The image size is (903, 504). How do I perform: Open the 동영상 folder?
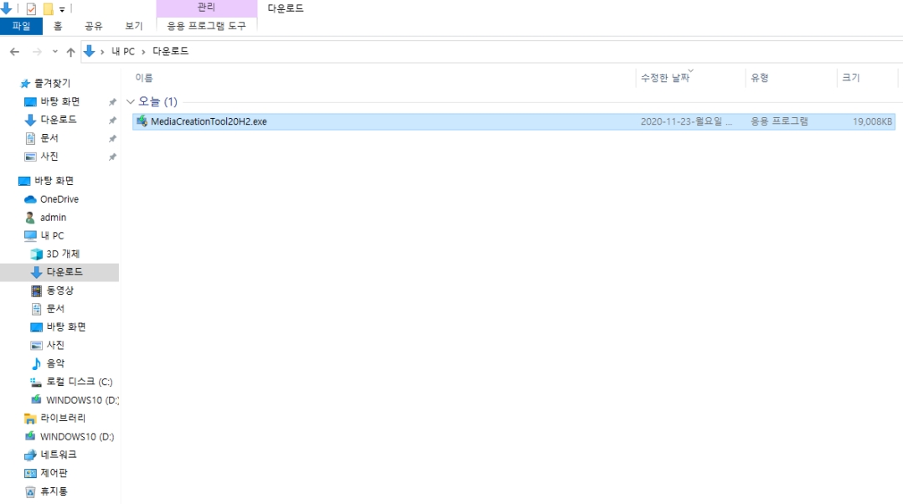60,291
